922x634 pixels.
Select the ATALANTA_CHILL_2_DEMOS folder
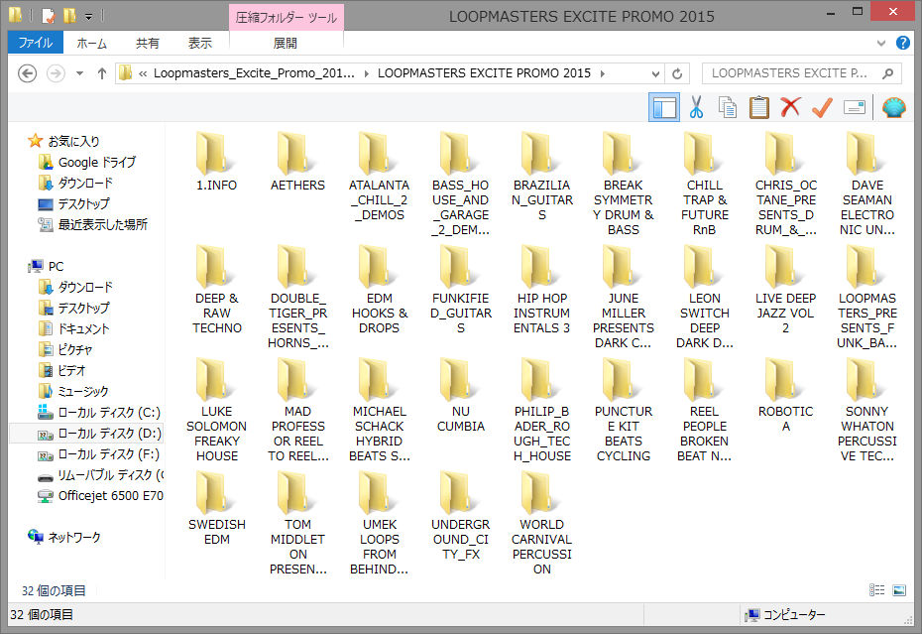click(x=379, y=176)
